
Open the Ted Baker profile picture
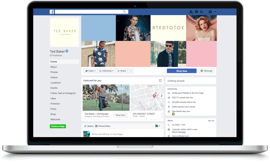point(65,32)
